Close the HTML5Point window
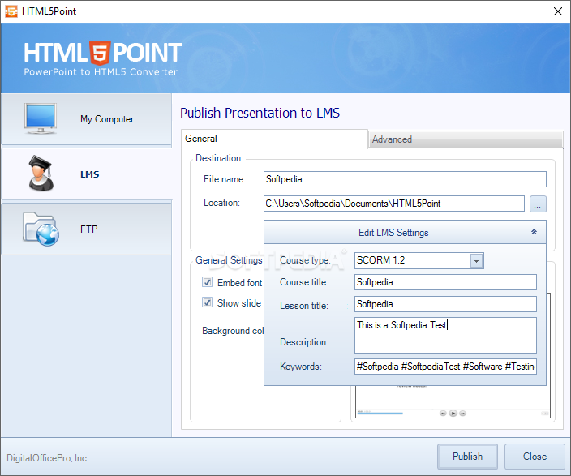Image resolution: width=571 pixels, height=476 pixels. tap(557, 11)
